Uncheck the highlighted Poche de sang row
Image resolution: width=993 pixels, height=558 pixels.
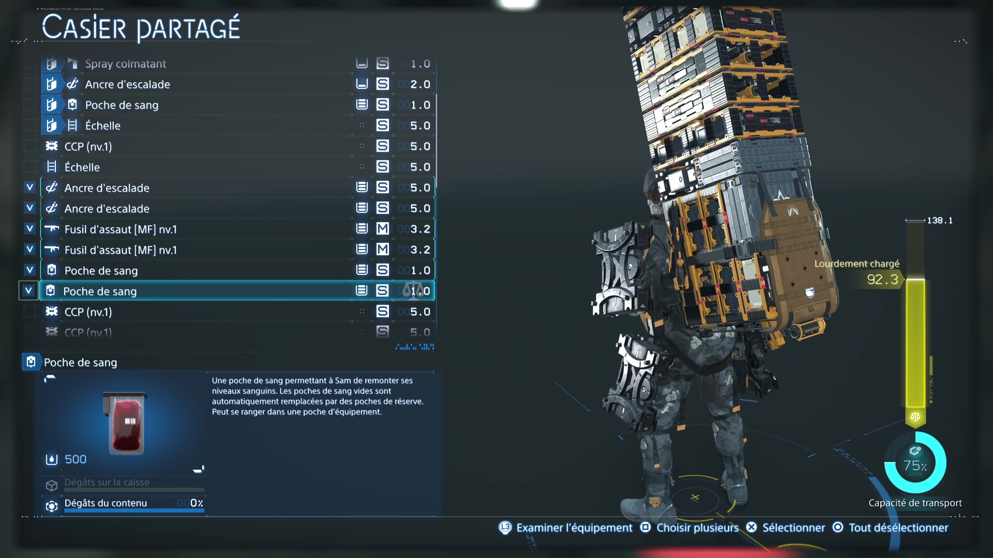28,291
